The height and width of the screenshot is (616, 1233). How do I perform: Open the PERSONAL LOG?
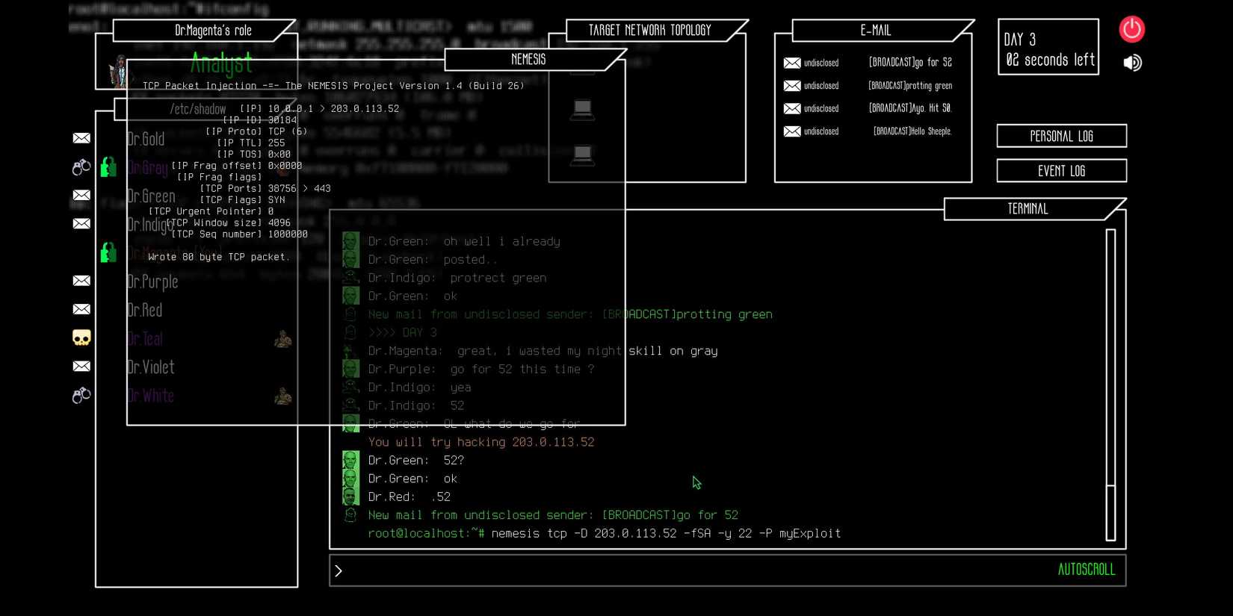[1061, 136]
